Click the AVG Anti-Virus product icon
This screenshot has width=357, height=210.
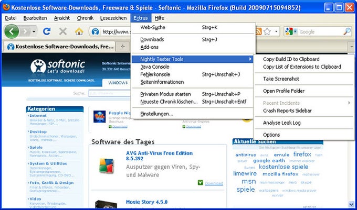[x=107, y=165]
